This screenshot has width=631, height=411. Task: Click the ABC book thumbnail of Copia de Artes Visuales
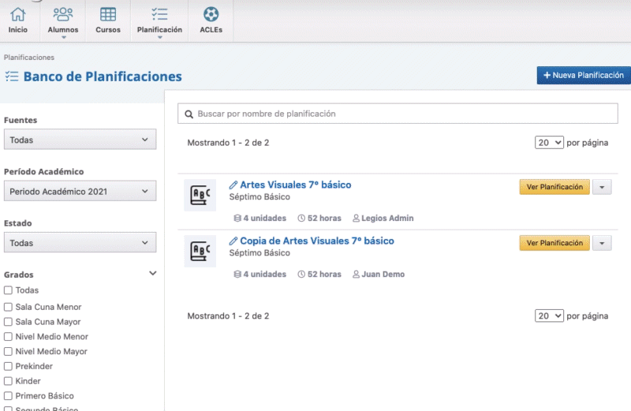tap(200, 251)
